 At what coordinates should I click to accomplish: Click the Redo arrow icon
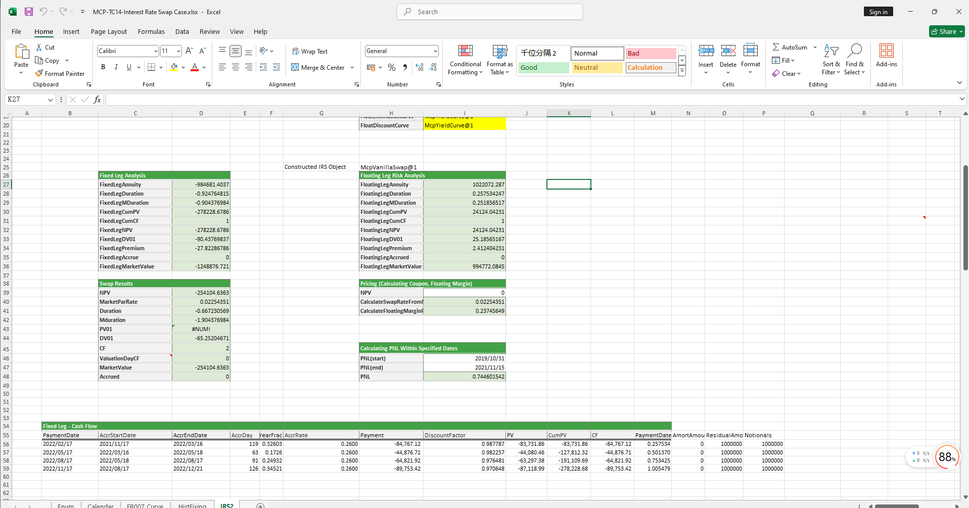(63, 12)
